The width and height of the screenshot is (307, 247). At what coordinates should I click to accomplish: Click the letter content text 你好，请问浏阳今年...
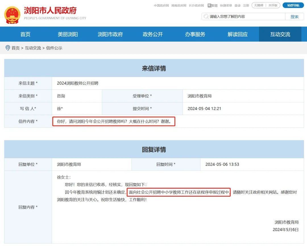pyautogui.click(x=114, y=121)
